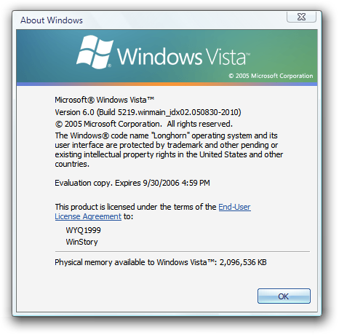Click the organization name WinStory
The image size is (339, 335).
(x=81, y=242)
